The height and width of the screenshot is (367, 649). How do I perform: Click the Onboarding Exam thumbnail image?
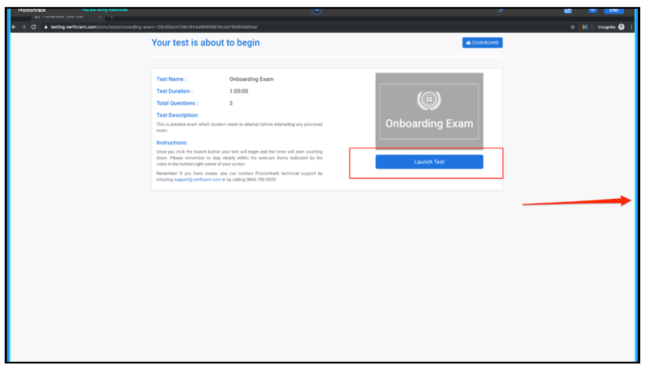pyautogui.click(x=429, y=111)
